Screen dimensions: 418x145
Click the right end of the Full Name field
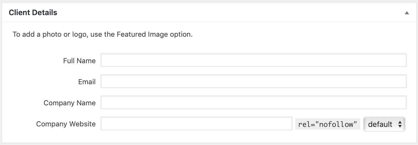tap(399, 60)
